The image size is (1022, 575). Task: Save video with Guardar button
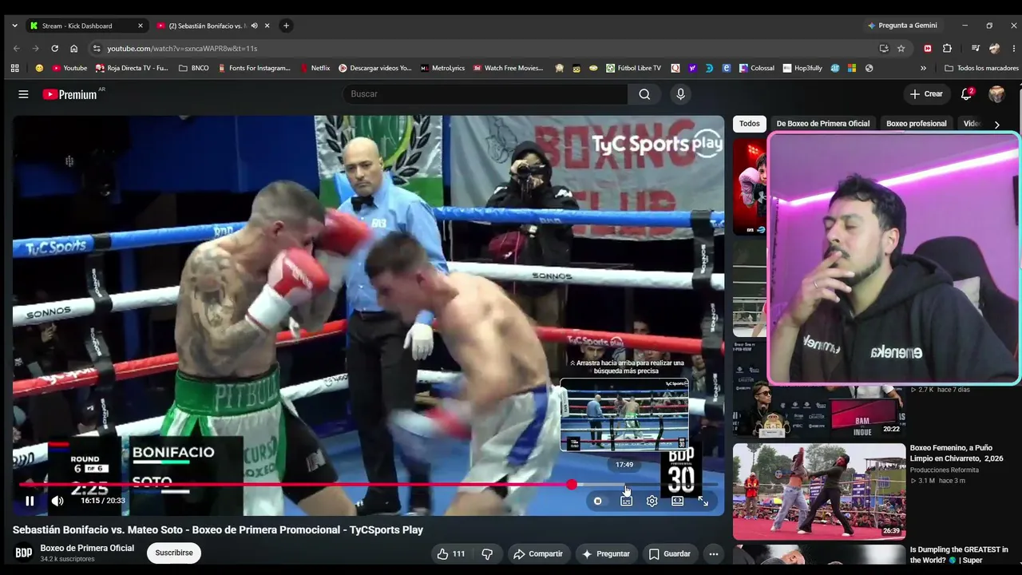669,553
